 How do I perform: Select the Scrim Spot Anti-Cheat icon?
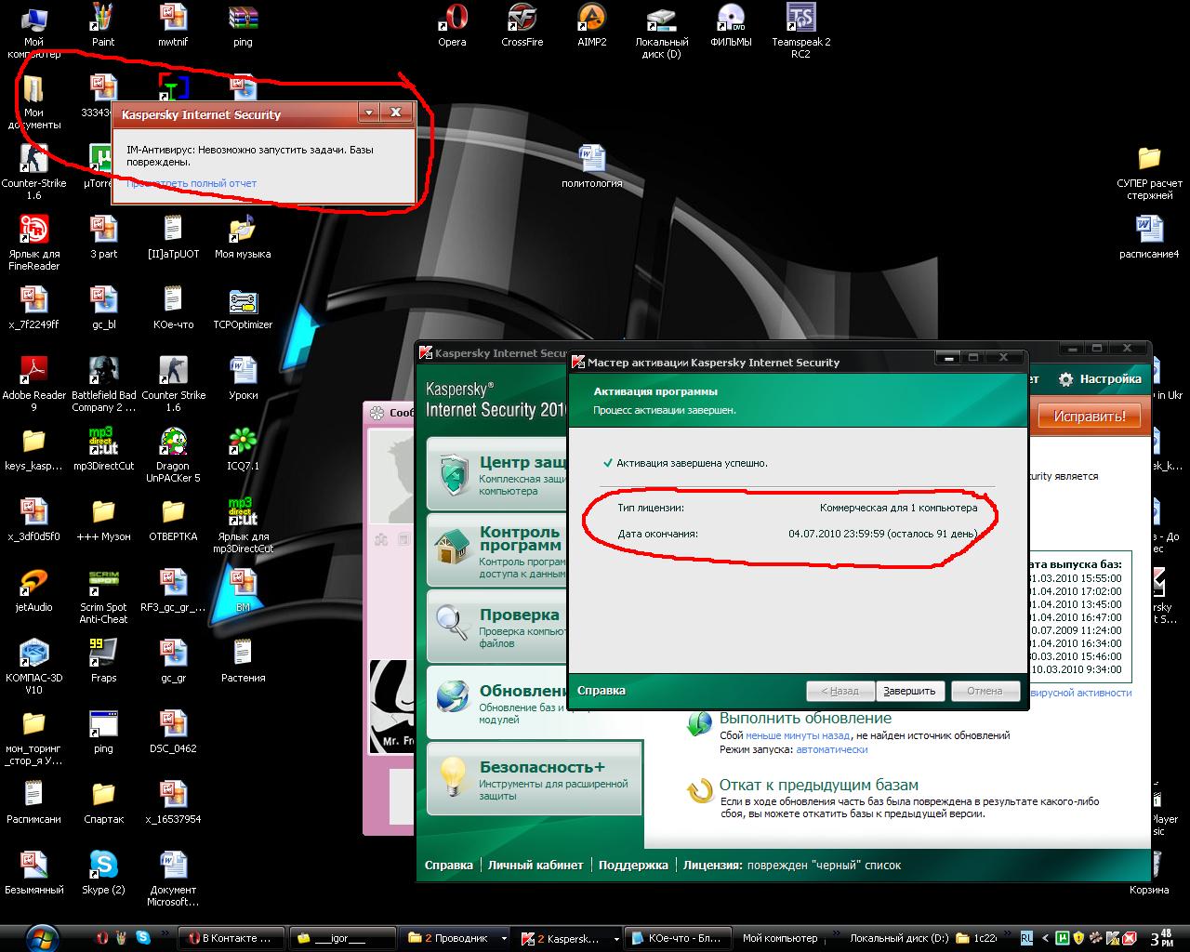tap(103, 596)
